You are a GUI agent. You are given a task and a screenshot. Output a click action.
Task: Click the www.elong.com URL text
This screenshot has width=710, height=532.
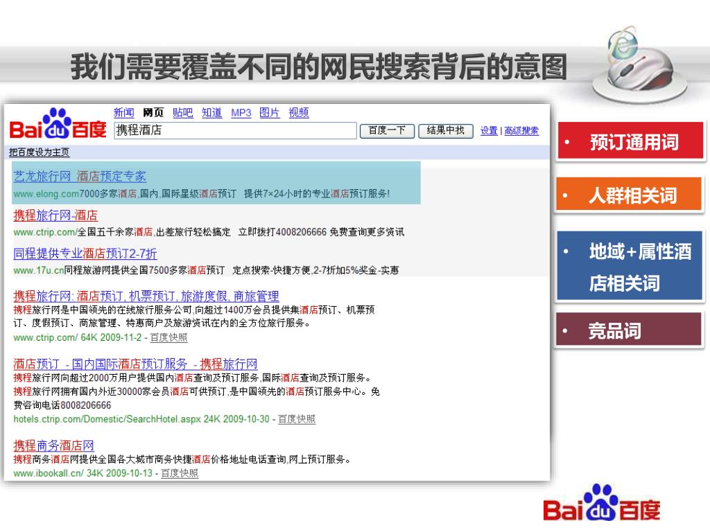[46, 194]
